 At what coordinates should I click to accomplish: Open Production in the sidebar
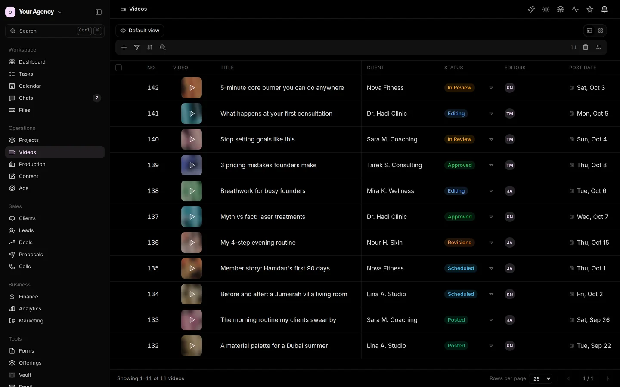tap(55, 164)
